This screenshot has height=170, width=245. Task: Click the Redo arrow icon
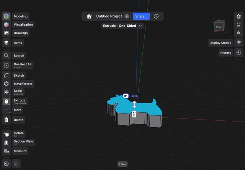[x=16, y=164]
